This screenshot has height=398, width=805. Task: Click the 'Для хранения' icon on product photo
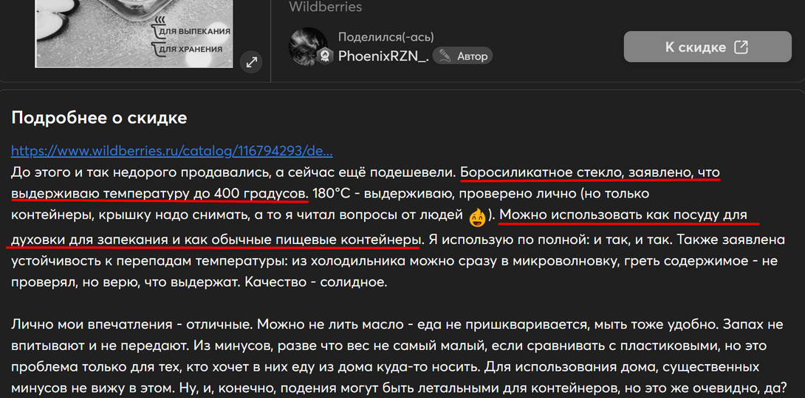[158, 49]
